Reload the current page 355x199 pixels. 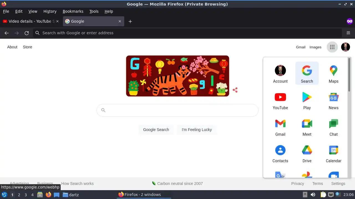pyautogui.click(x=27, y=33)
